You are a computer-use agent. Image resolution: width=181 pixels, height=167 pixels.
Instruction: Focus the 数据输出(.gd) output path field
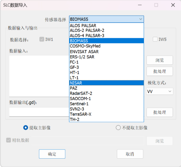39,112
